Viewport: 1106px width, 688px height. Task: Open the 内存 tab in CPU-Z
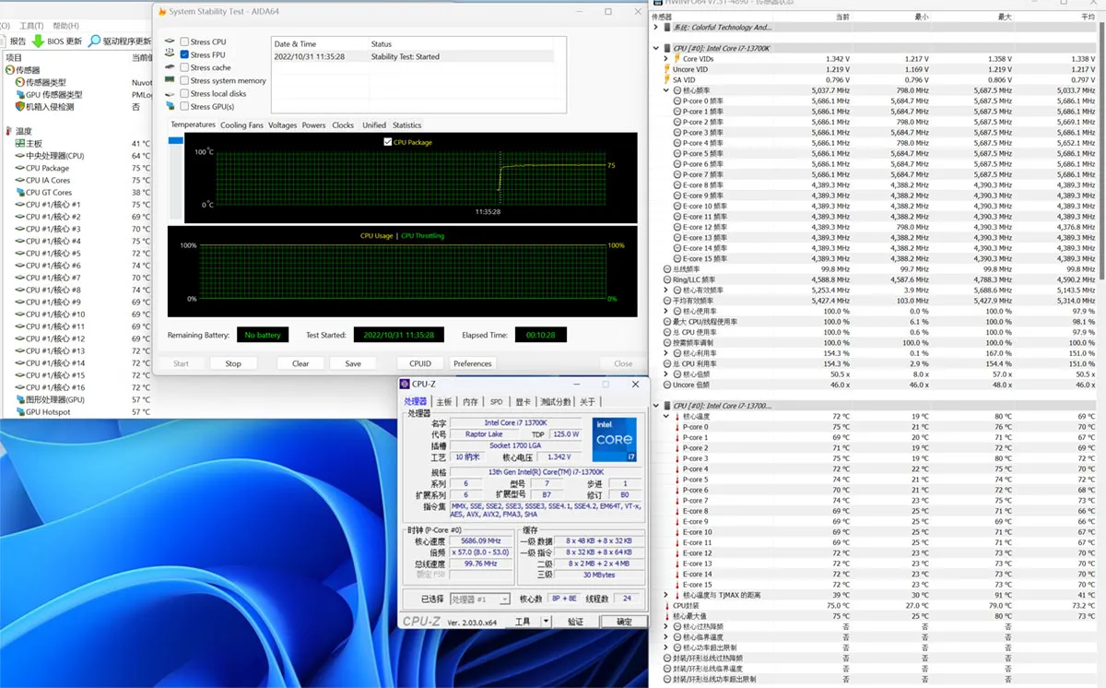[x=470, y=402]
